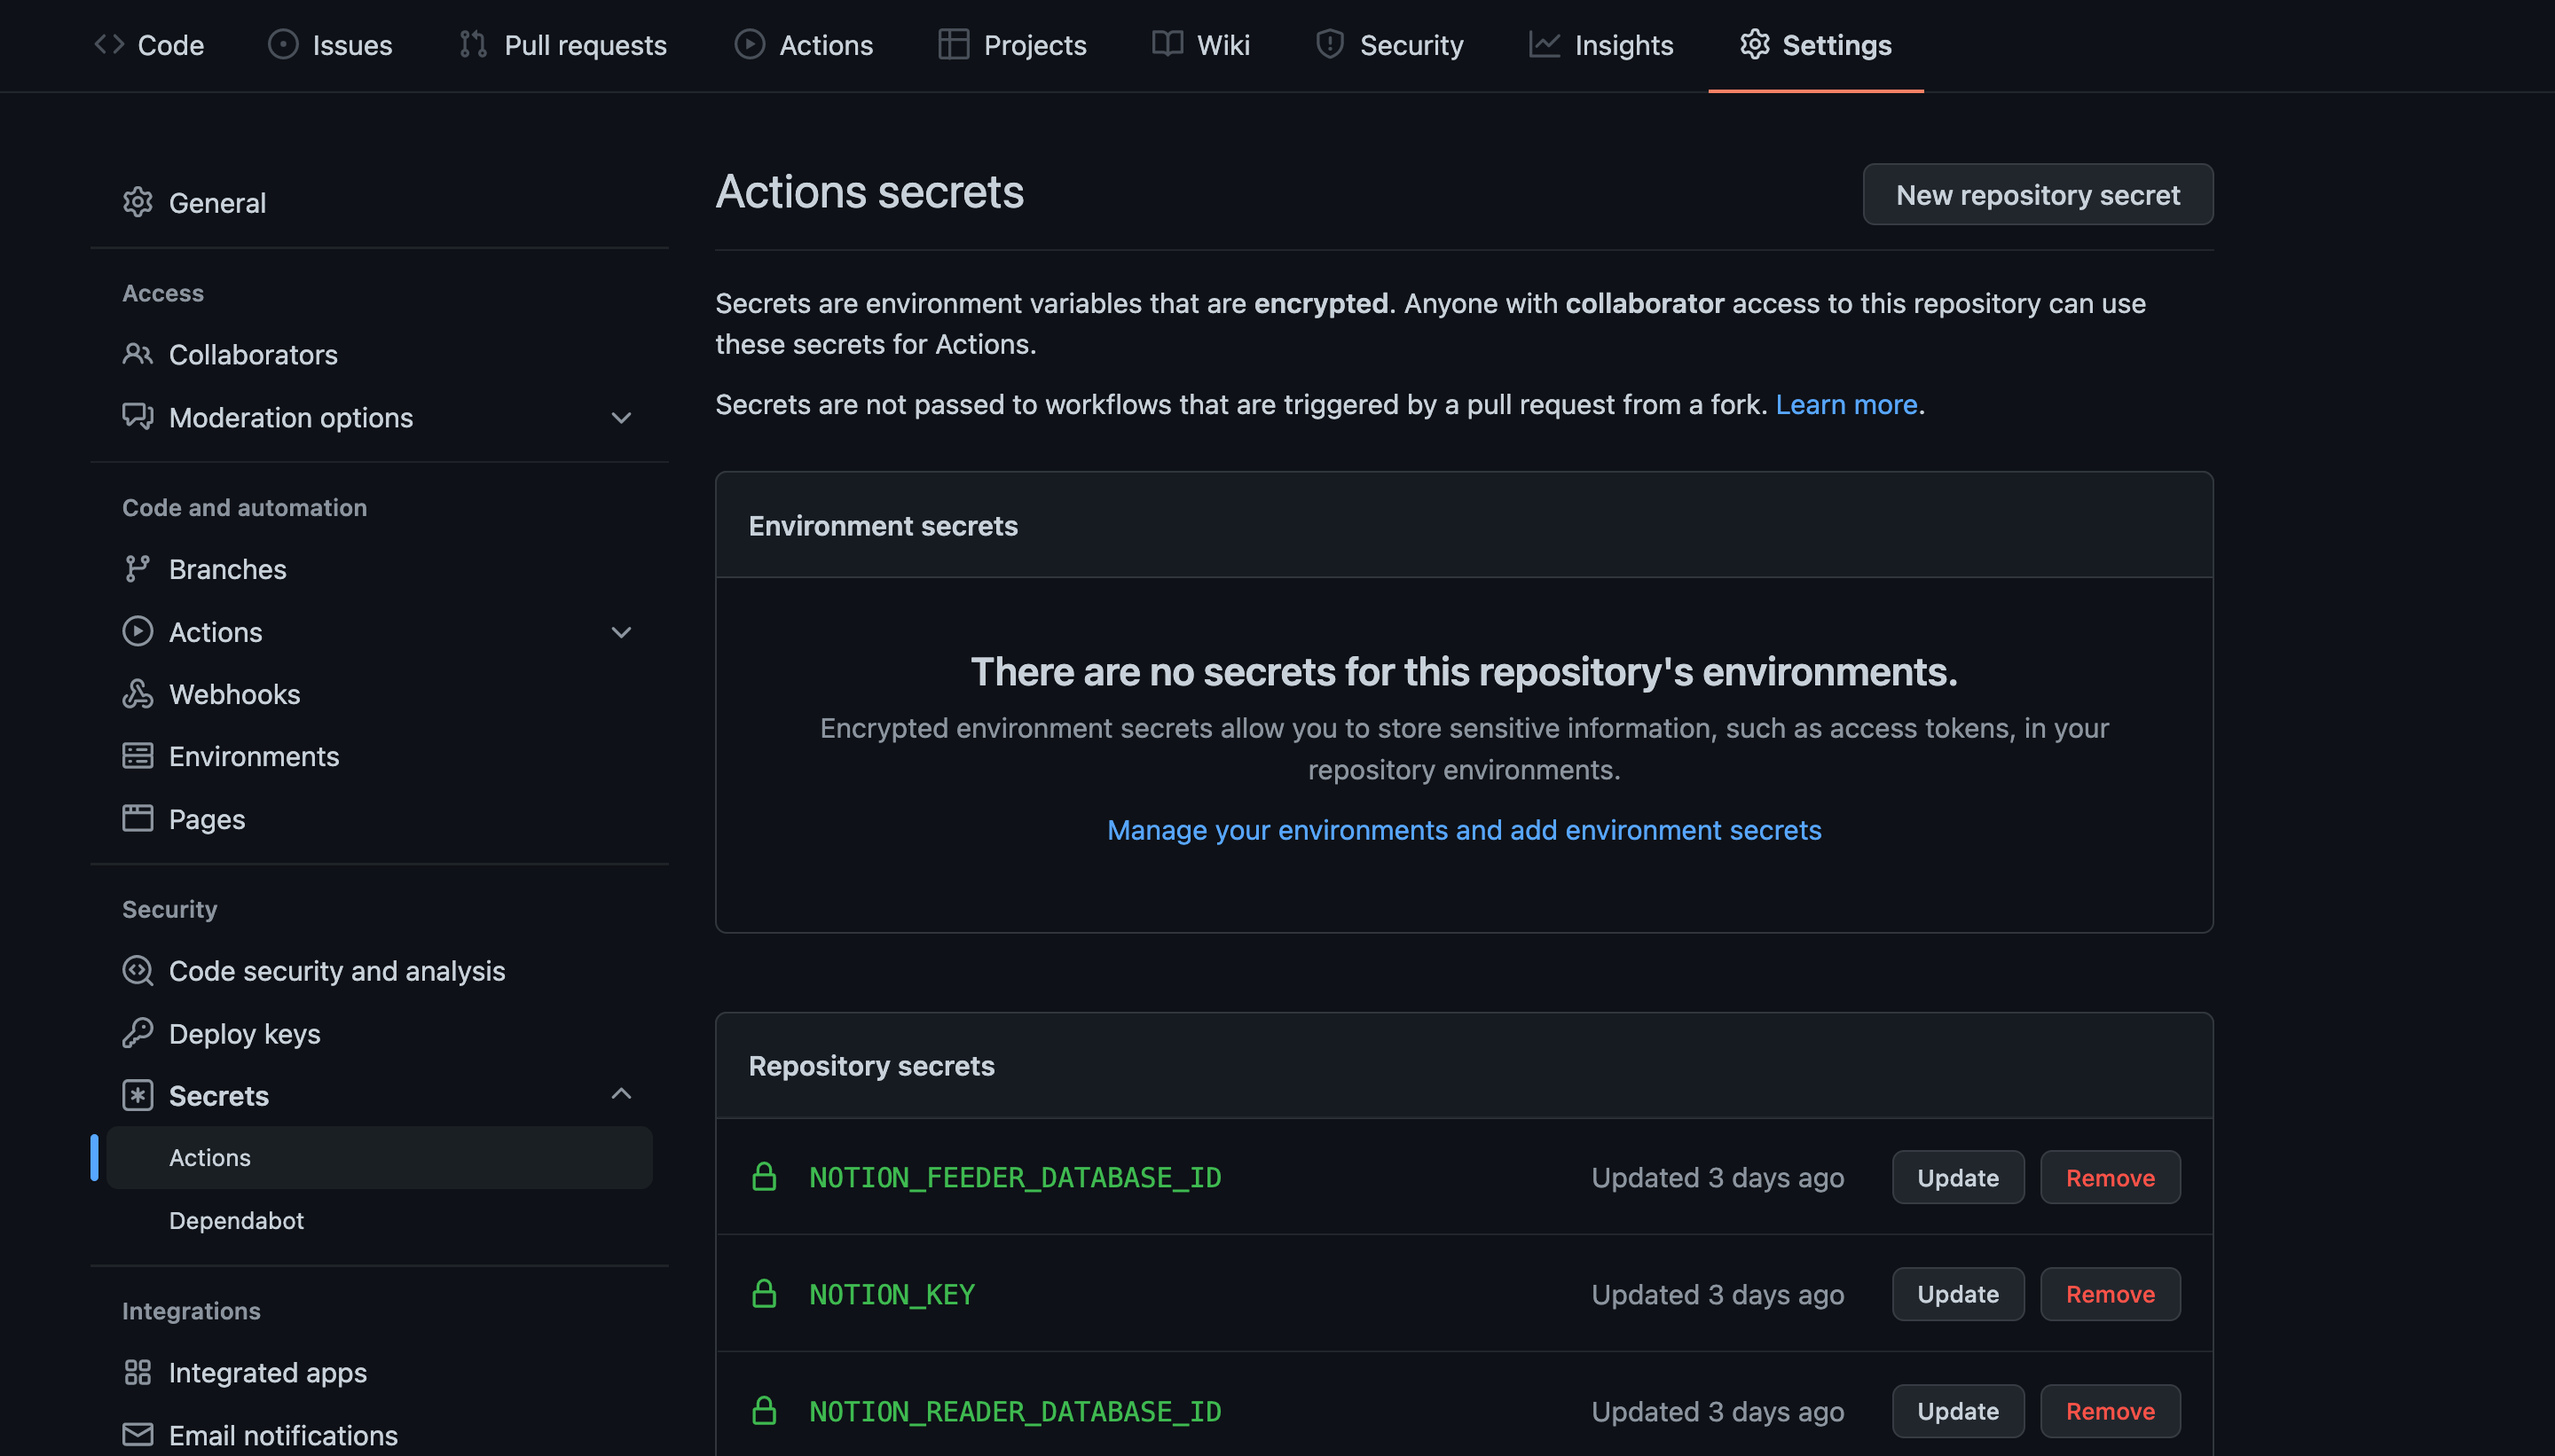Screen dimensions: 2555x1456
Task: Expand the Moderation options chevron
Action: click(621, 418)
